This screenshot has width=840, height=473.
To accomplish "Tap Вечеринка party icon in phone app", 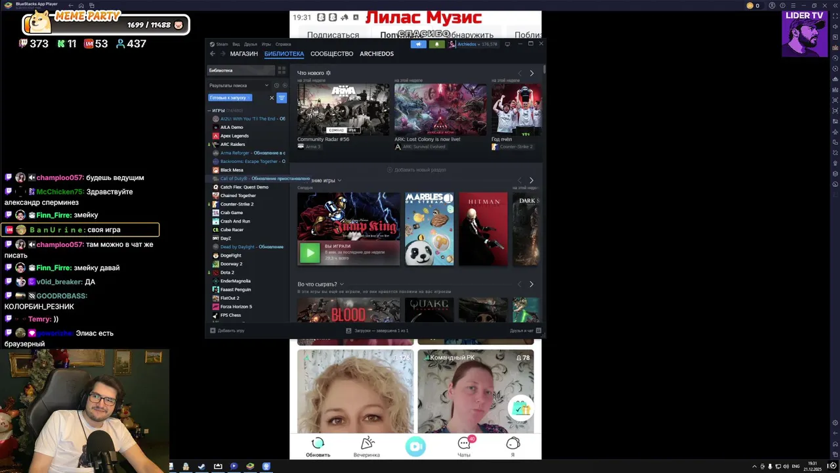I will 367,443.
